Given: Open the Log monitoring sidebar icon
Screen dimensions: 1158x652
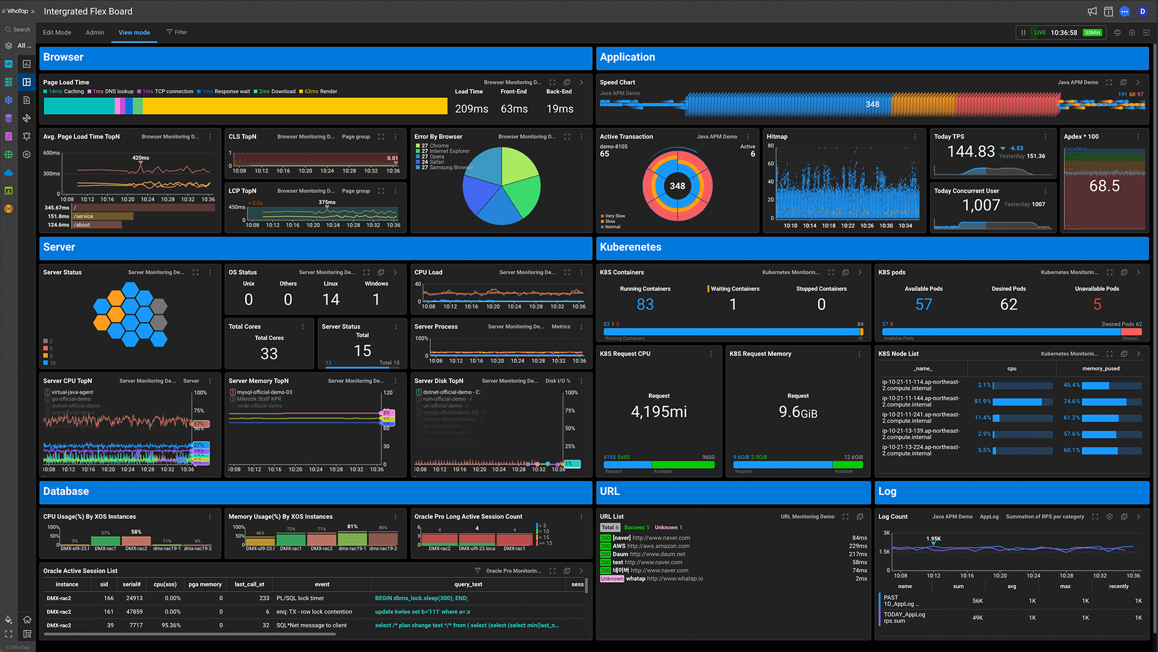Looking at the screenshot, I should [x=8, y=136].
